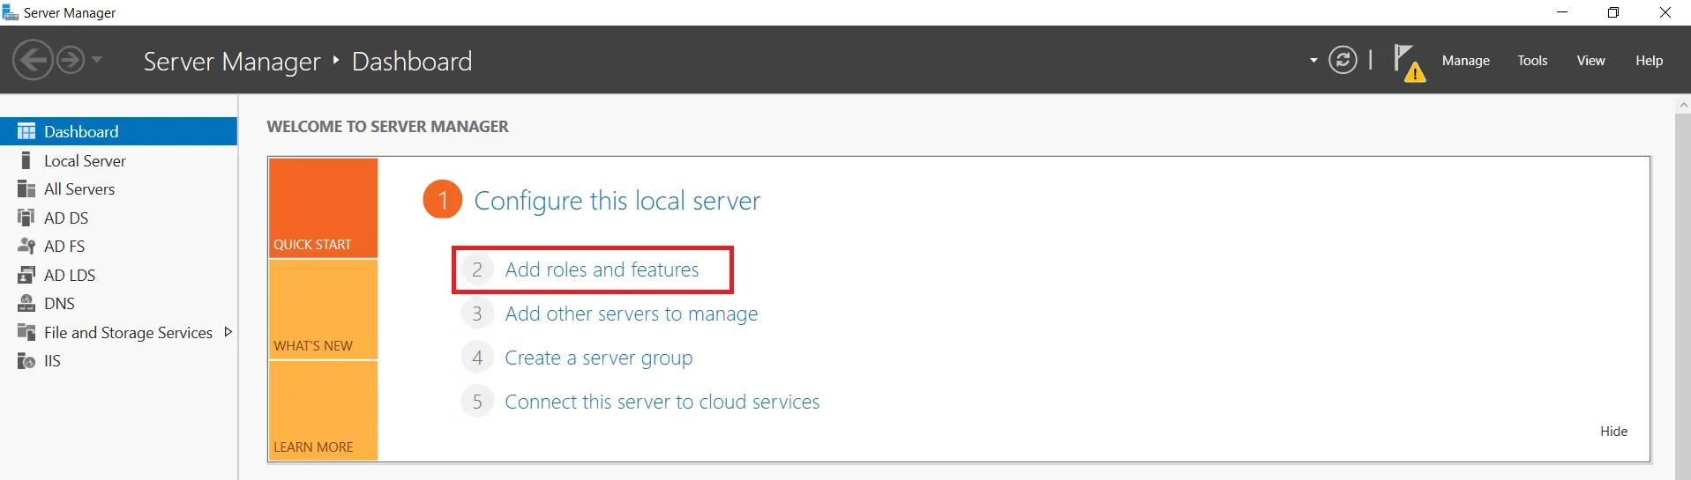Refresh the Server Manager dashboard
The image size is (1691, 480).
pyautogui.click(x=1343, y=60)
